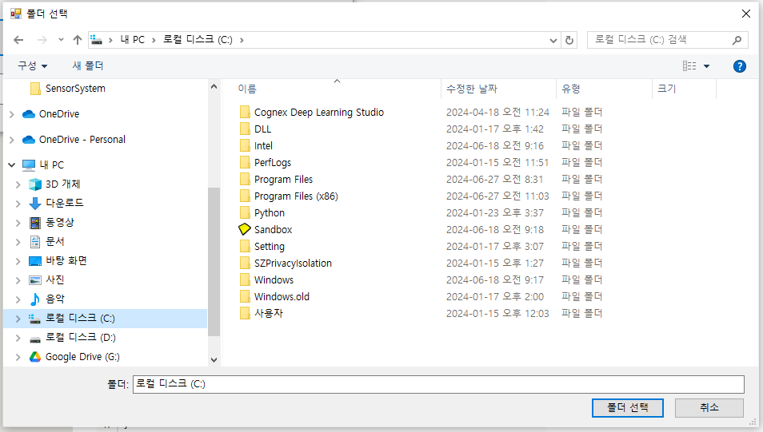Screen dimensions: 763x432
Task: Select the 음악 music note icon
Action: click(x=35, y=299)
